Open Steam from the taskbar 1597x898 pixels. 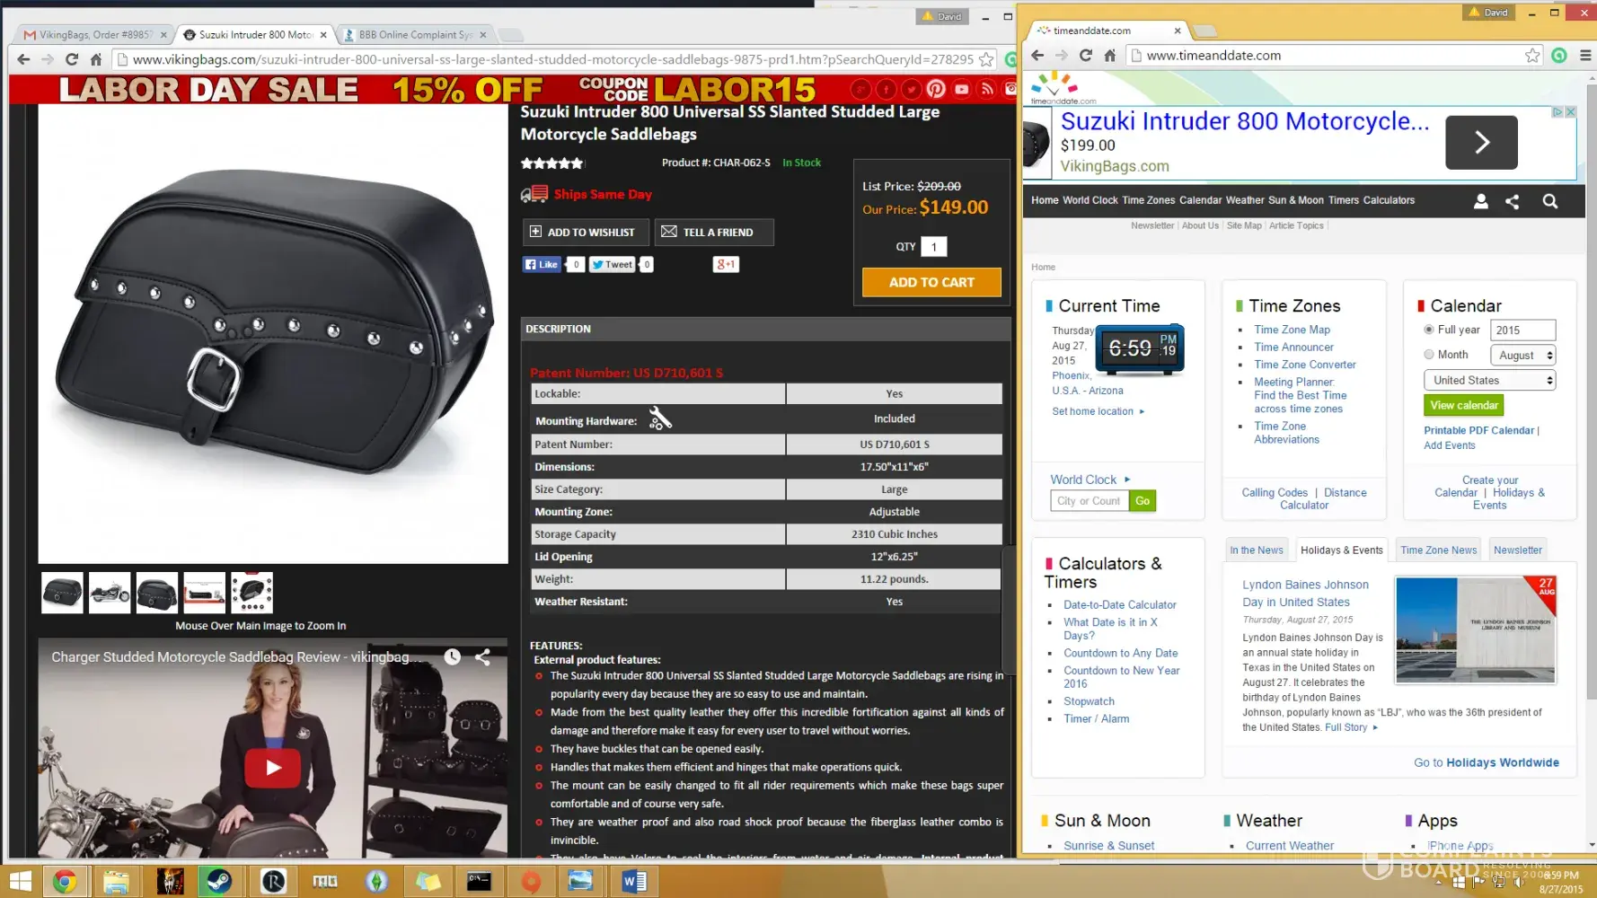(x=218, y=882)
